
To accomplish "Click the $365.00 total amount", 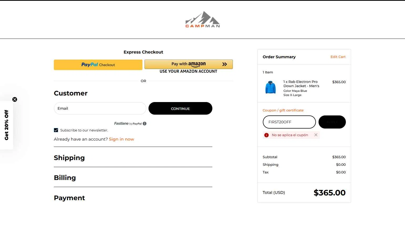I will coord(330,193).
